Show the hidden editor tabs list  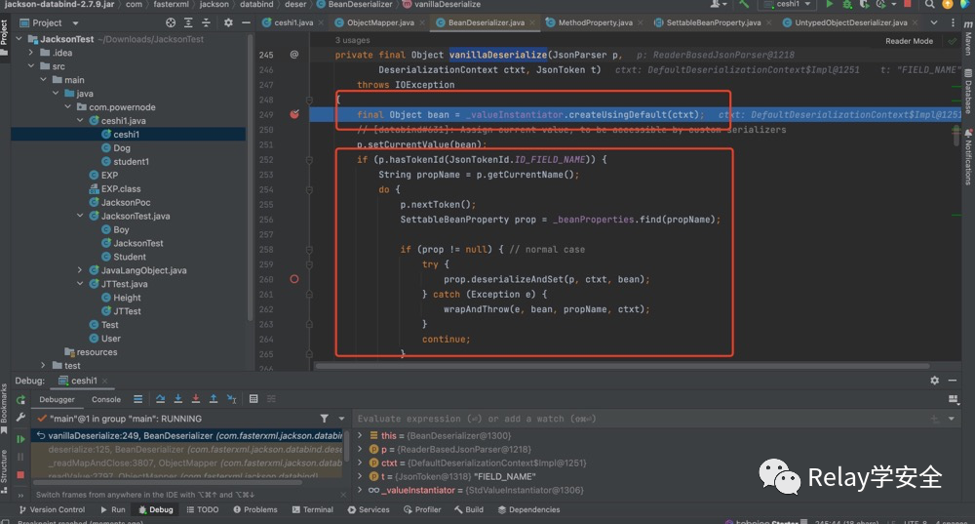point(933,22)
